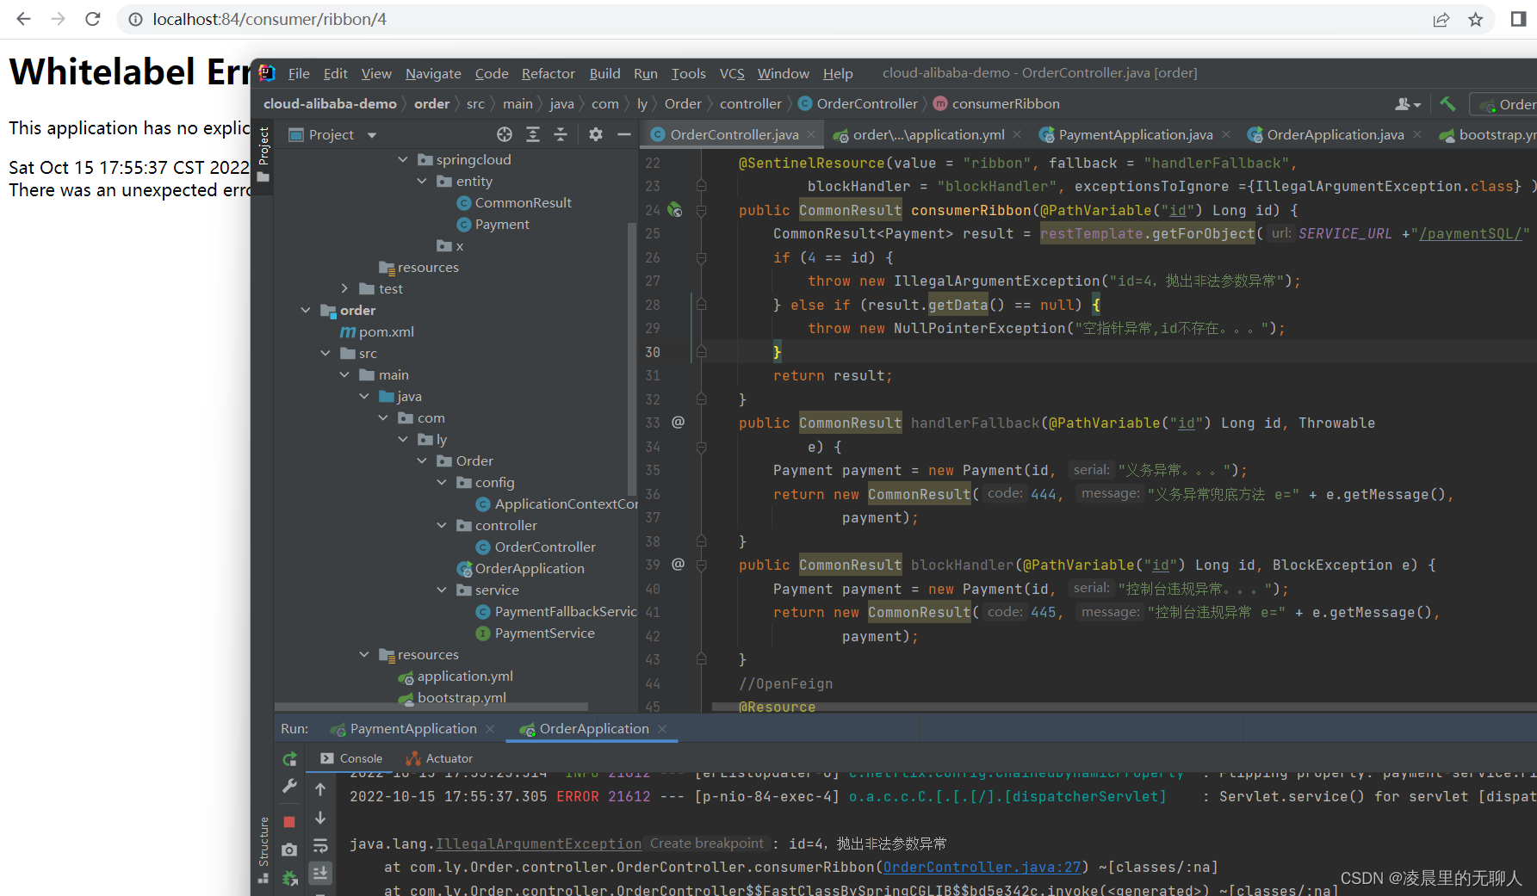
Task: Click the green hammer Build icon
Action: tap(1447, 103)
